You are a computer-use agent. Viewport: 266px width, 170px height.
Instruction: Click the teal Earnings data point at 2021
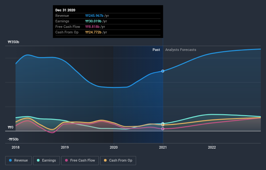(x=163, y=124)
